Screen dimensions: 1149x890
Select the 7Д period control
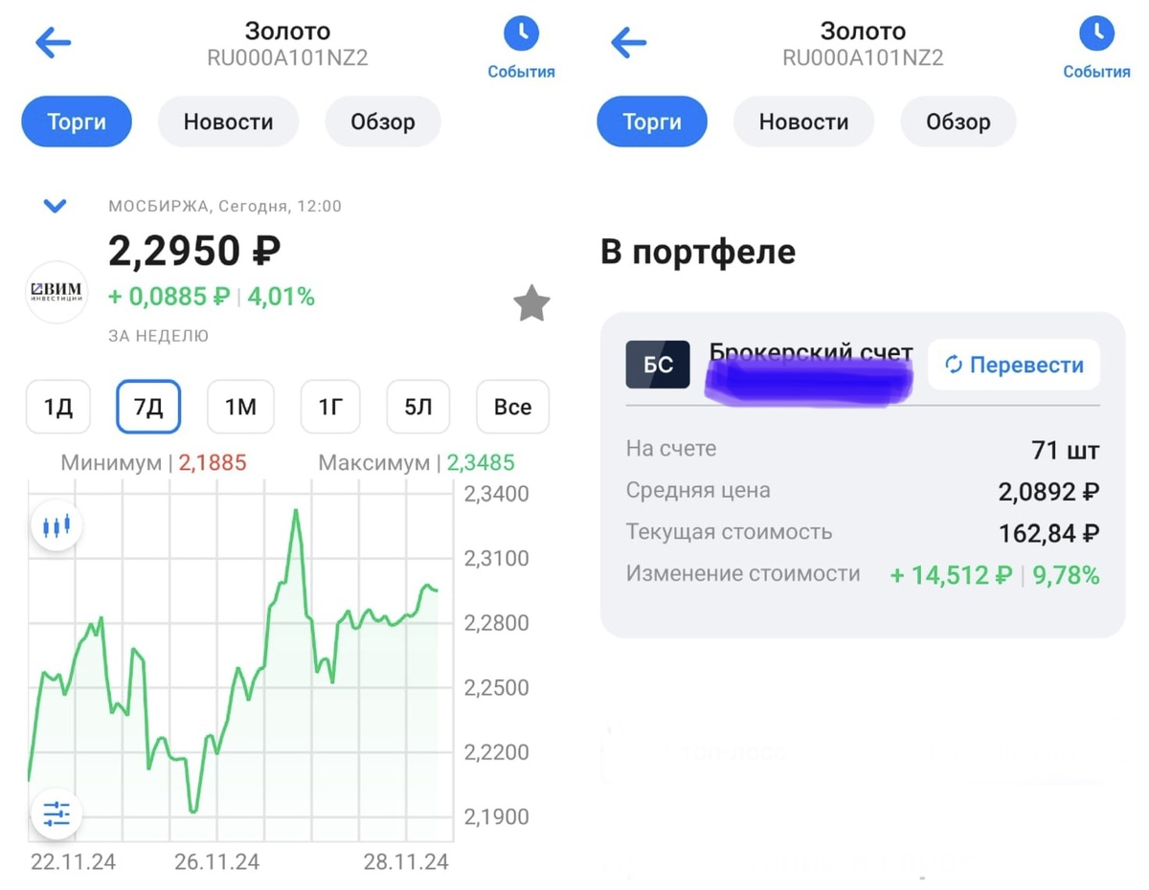pyautogui.click(x=148, y=407)
